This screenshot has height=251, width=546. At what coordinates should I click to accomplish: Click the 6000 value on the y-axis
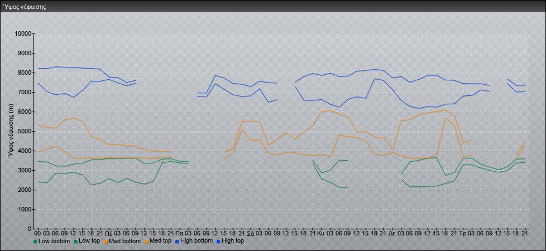pos(25,112)
